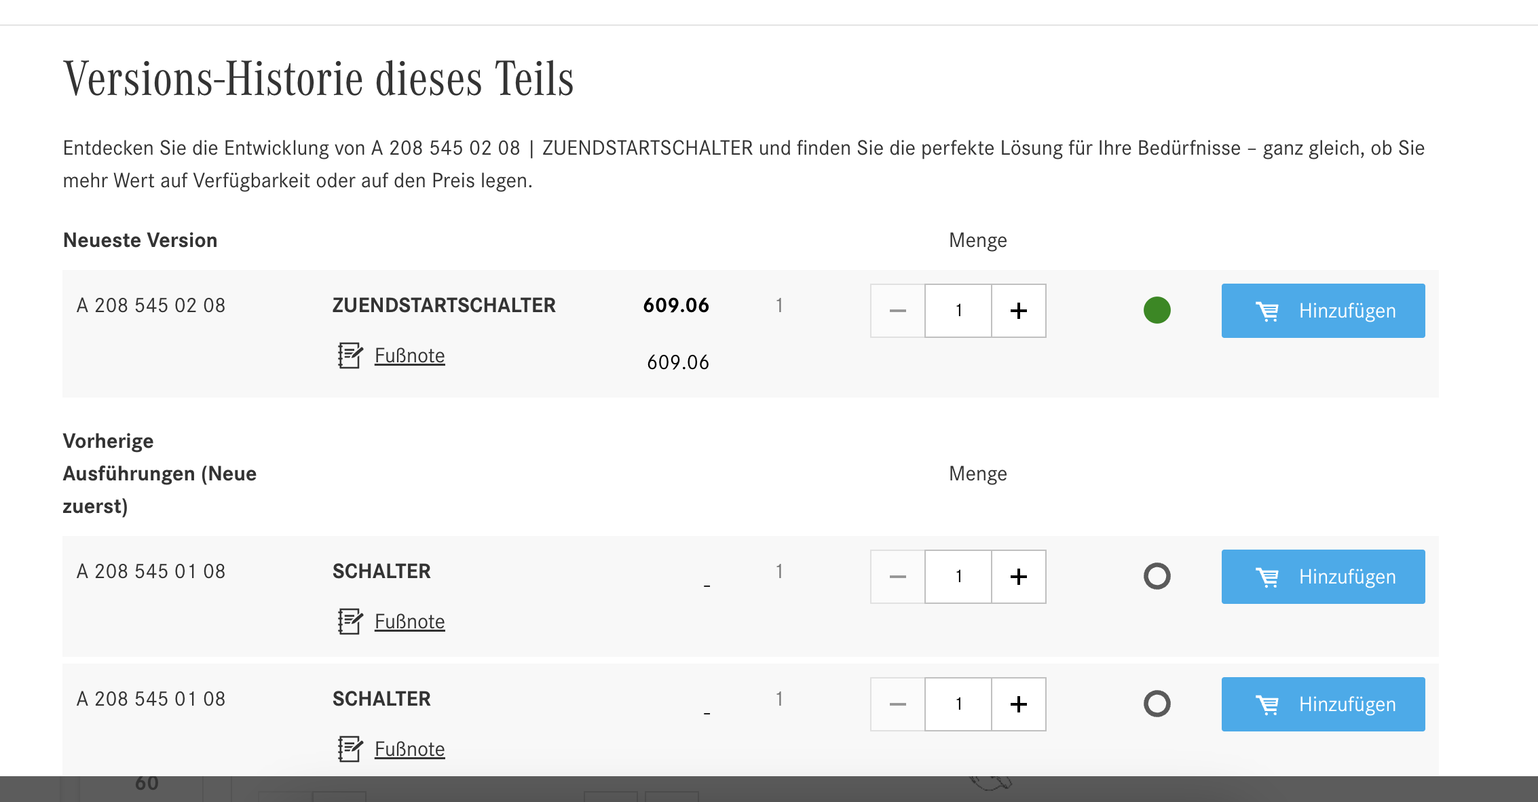Open Fußnote link of last SCHALTER row
Viewport: 1538px width, 802px height.
[410, 749]
